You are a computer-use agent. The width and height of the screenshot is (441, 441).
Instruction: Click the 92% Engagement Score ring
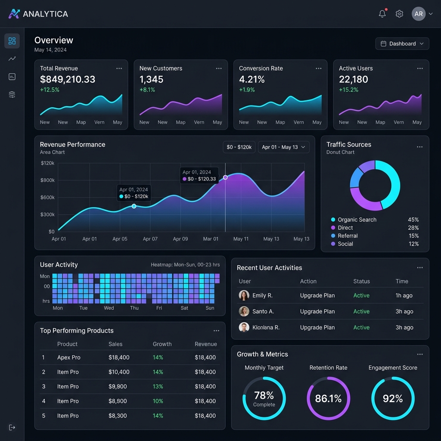[393, 398]
